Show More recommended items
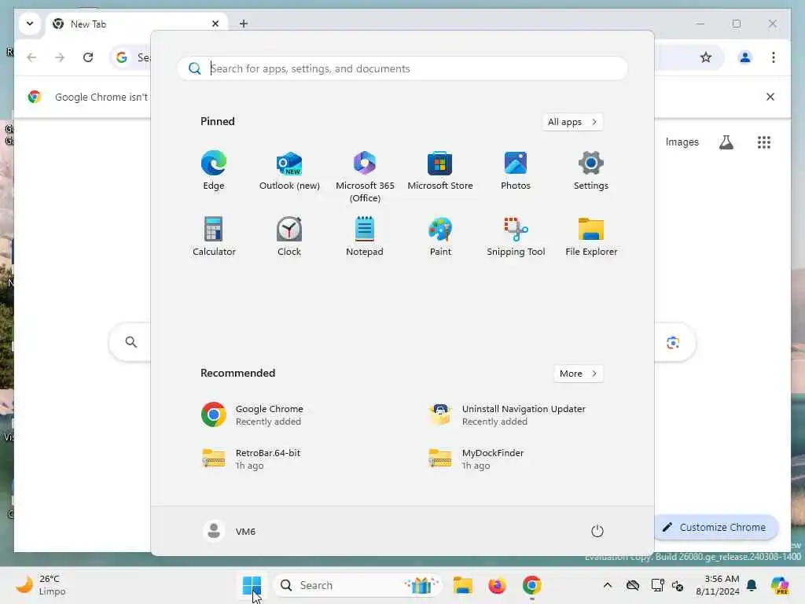The image size is (805, 604). 578,374
